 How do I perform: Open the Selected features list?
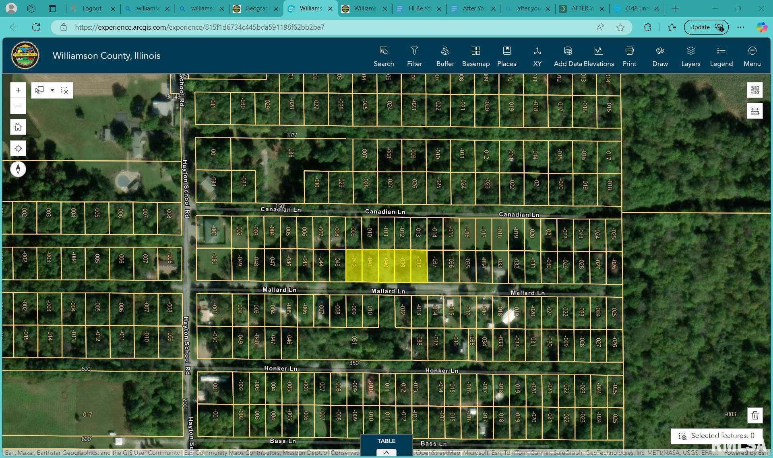click(717, 436)
